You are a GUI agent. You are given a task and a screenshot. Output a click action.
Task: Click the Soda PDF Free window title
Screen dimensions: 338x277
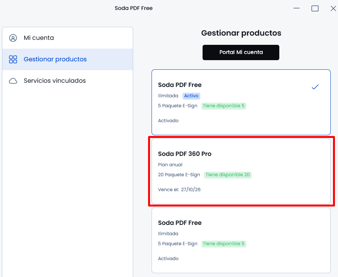(x=134, y=8)
